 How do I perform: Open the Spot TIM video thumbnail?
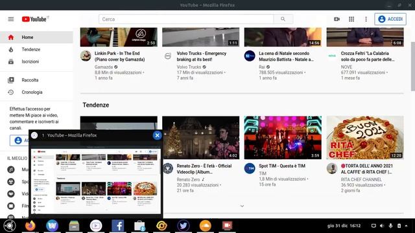click(283, 138)
